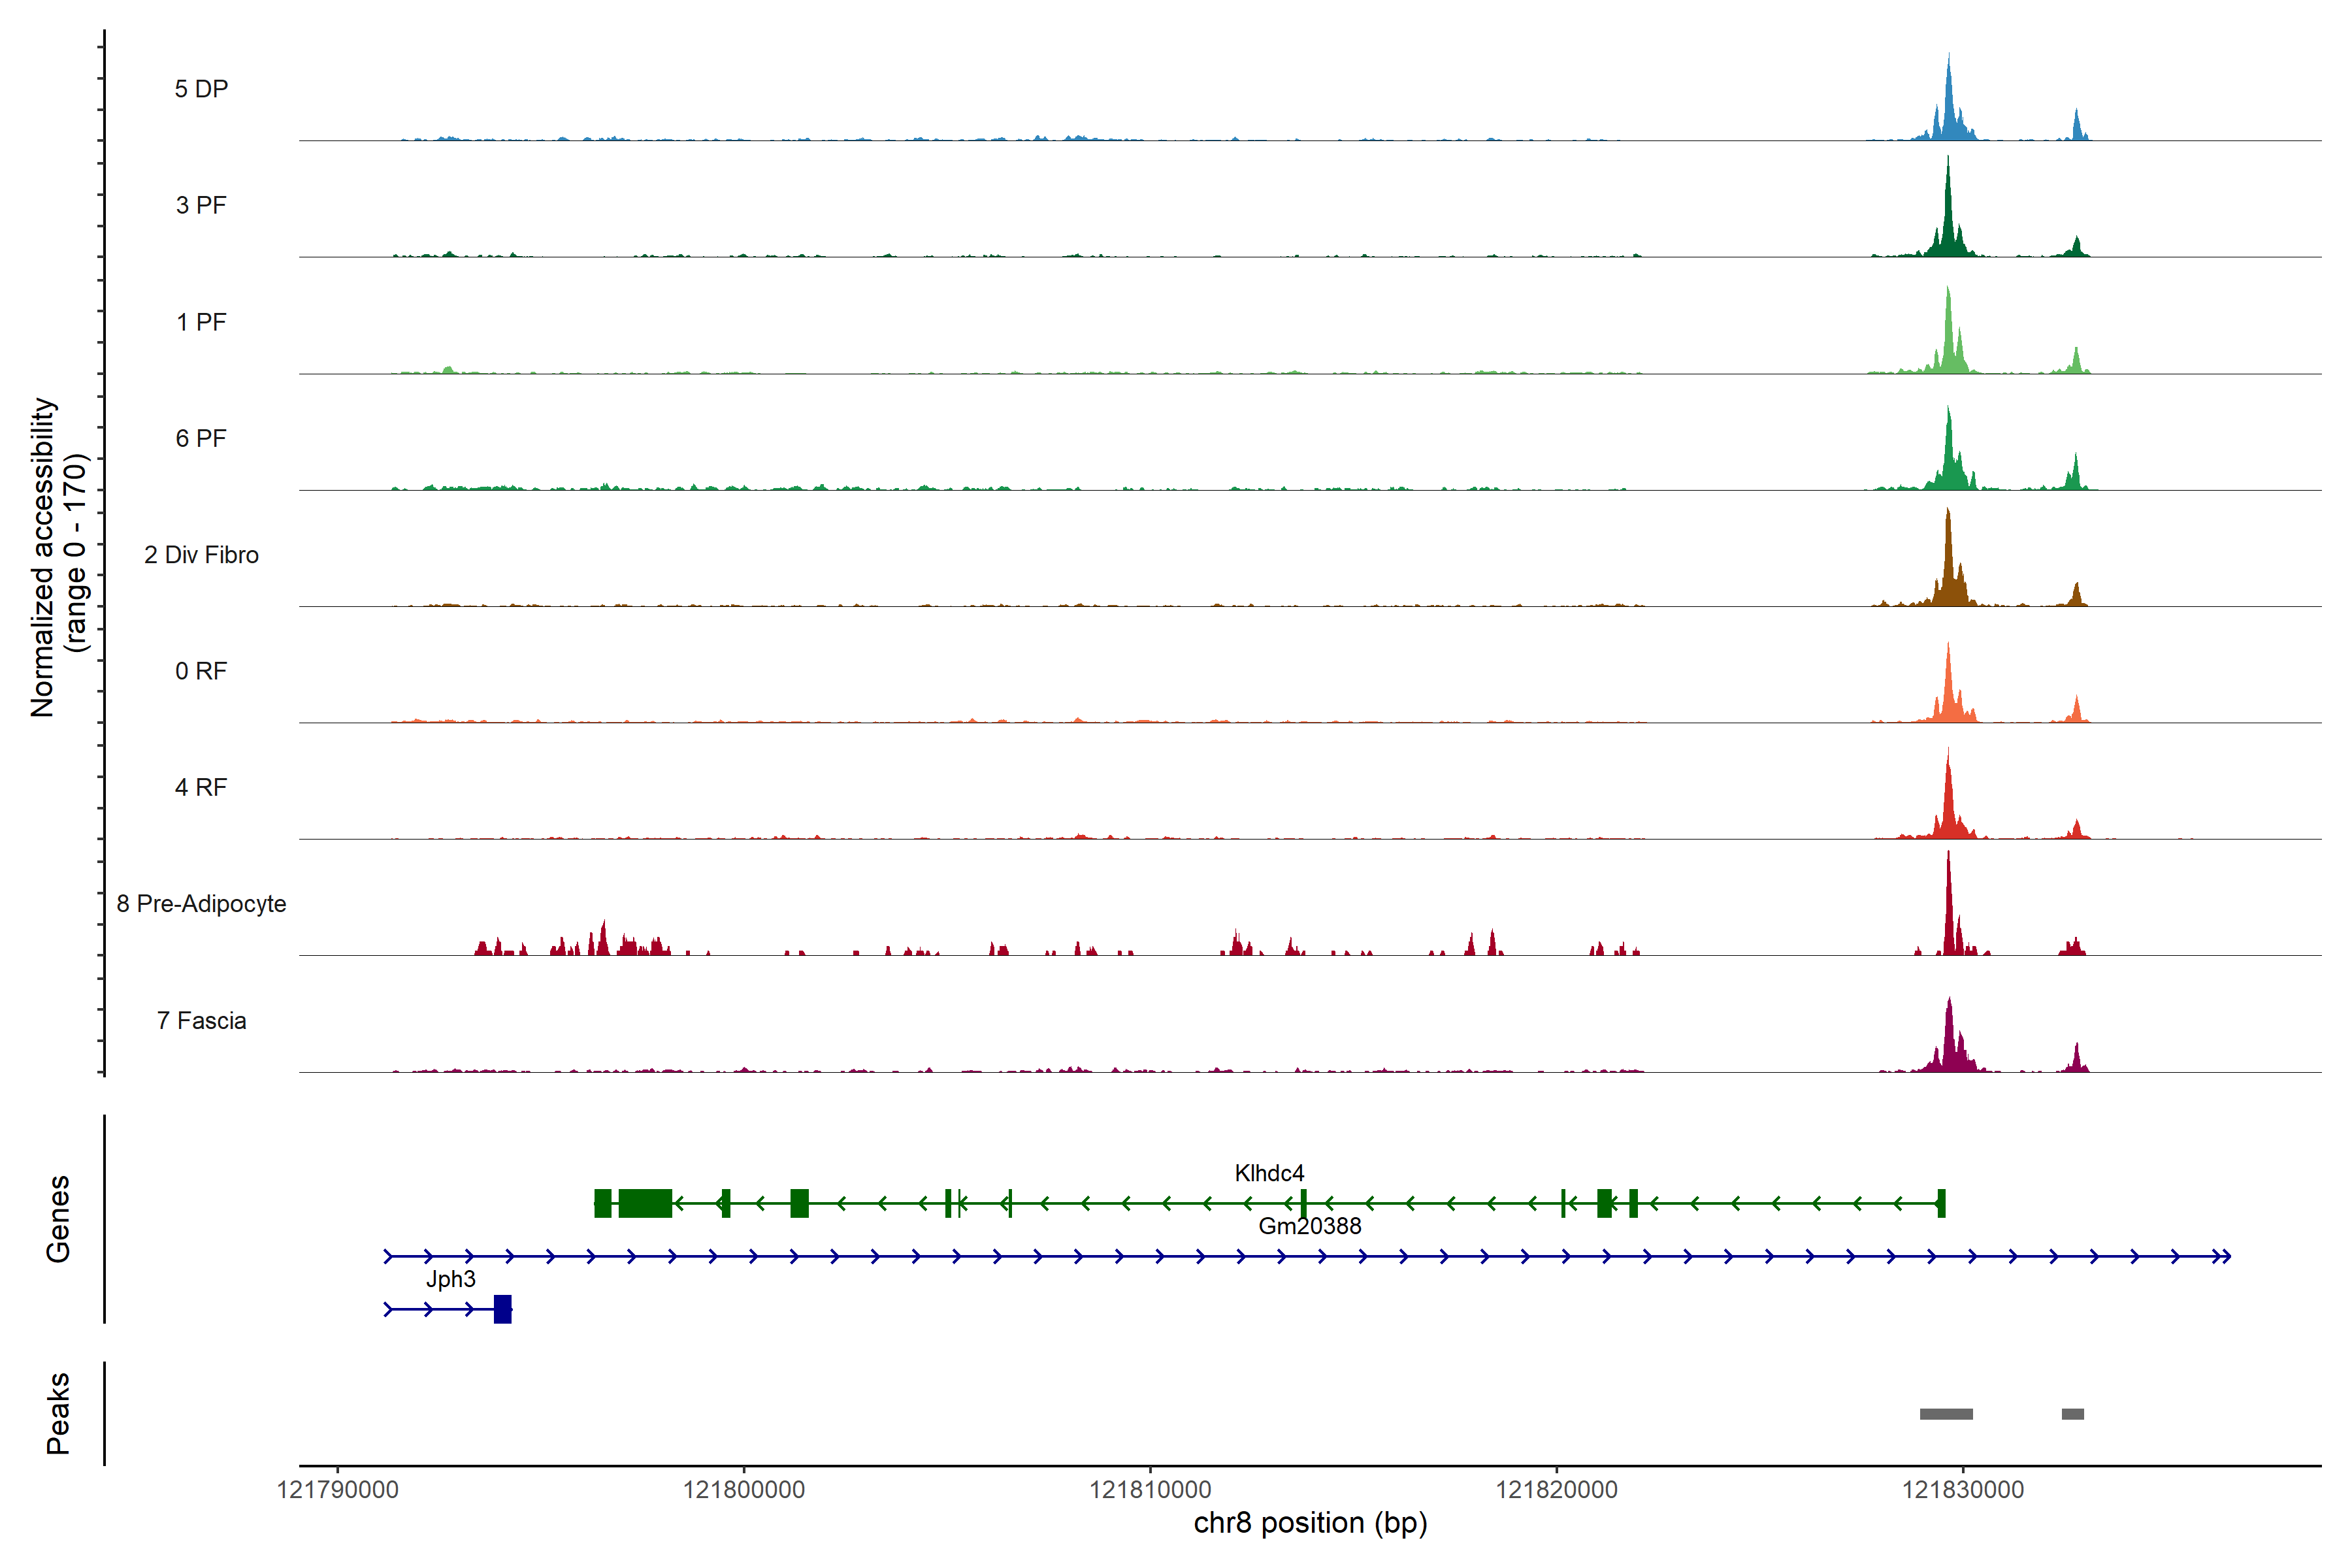Click the Jph3 gene label

tap(450, 1279)
